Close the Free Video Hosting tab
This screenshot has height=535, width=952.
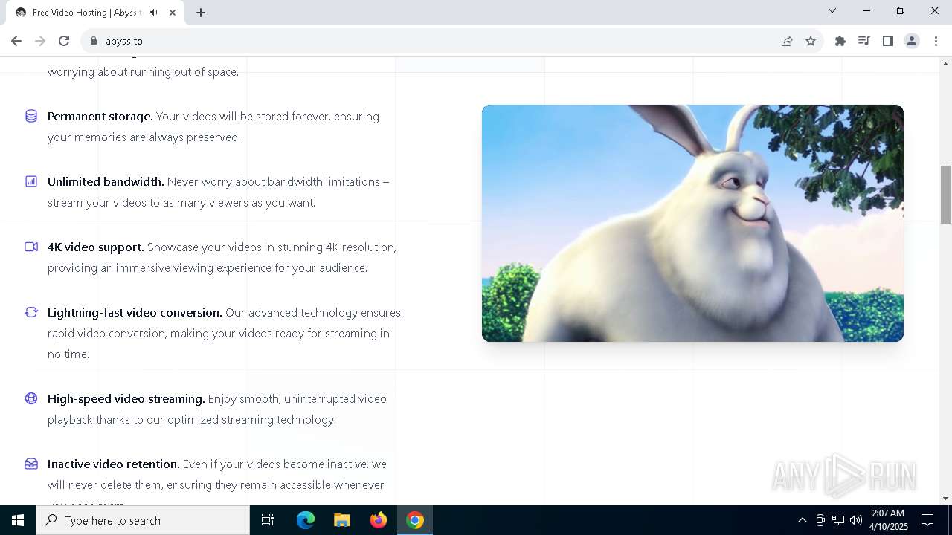[x=173, y=13]
